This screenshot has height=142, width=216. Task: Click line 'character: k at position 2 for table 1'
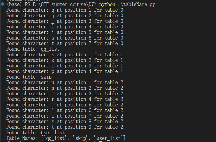point(65,60)
